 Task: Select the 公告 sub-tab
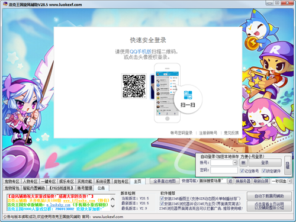pyautogui.click(x=101, y=188)
